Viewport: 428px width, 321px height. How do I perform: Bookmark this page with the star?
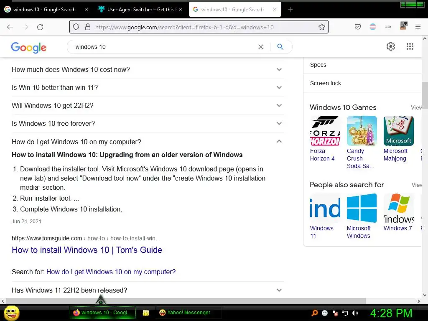coord(322,27)
